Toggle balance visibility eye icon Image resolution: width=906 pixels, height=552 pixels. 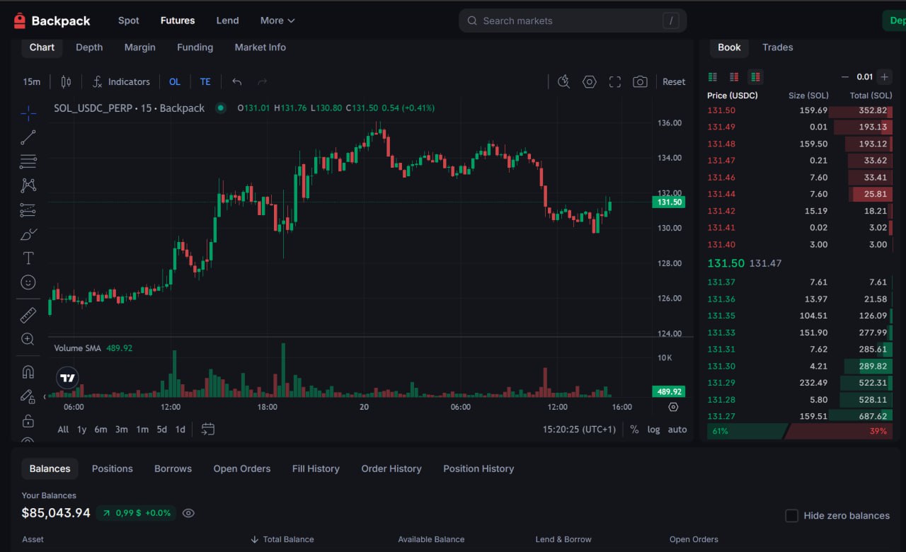pos(188,513)
